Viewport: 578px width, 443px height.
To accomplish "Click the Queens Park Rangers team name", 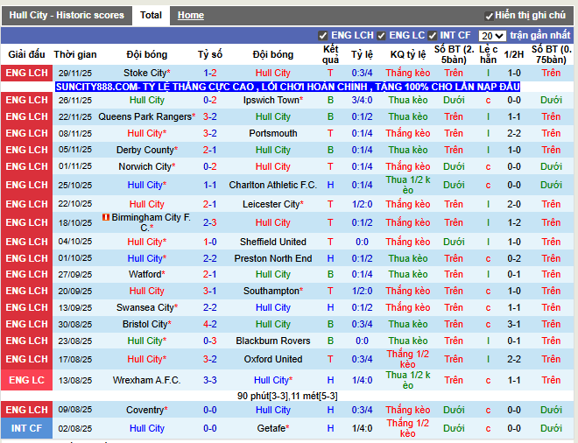I will pyautogui.click(x=144, y=116).
